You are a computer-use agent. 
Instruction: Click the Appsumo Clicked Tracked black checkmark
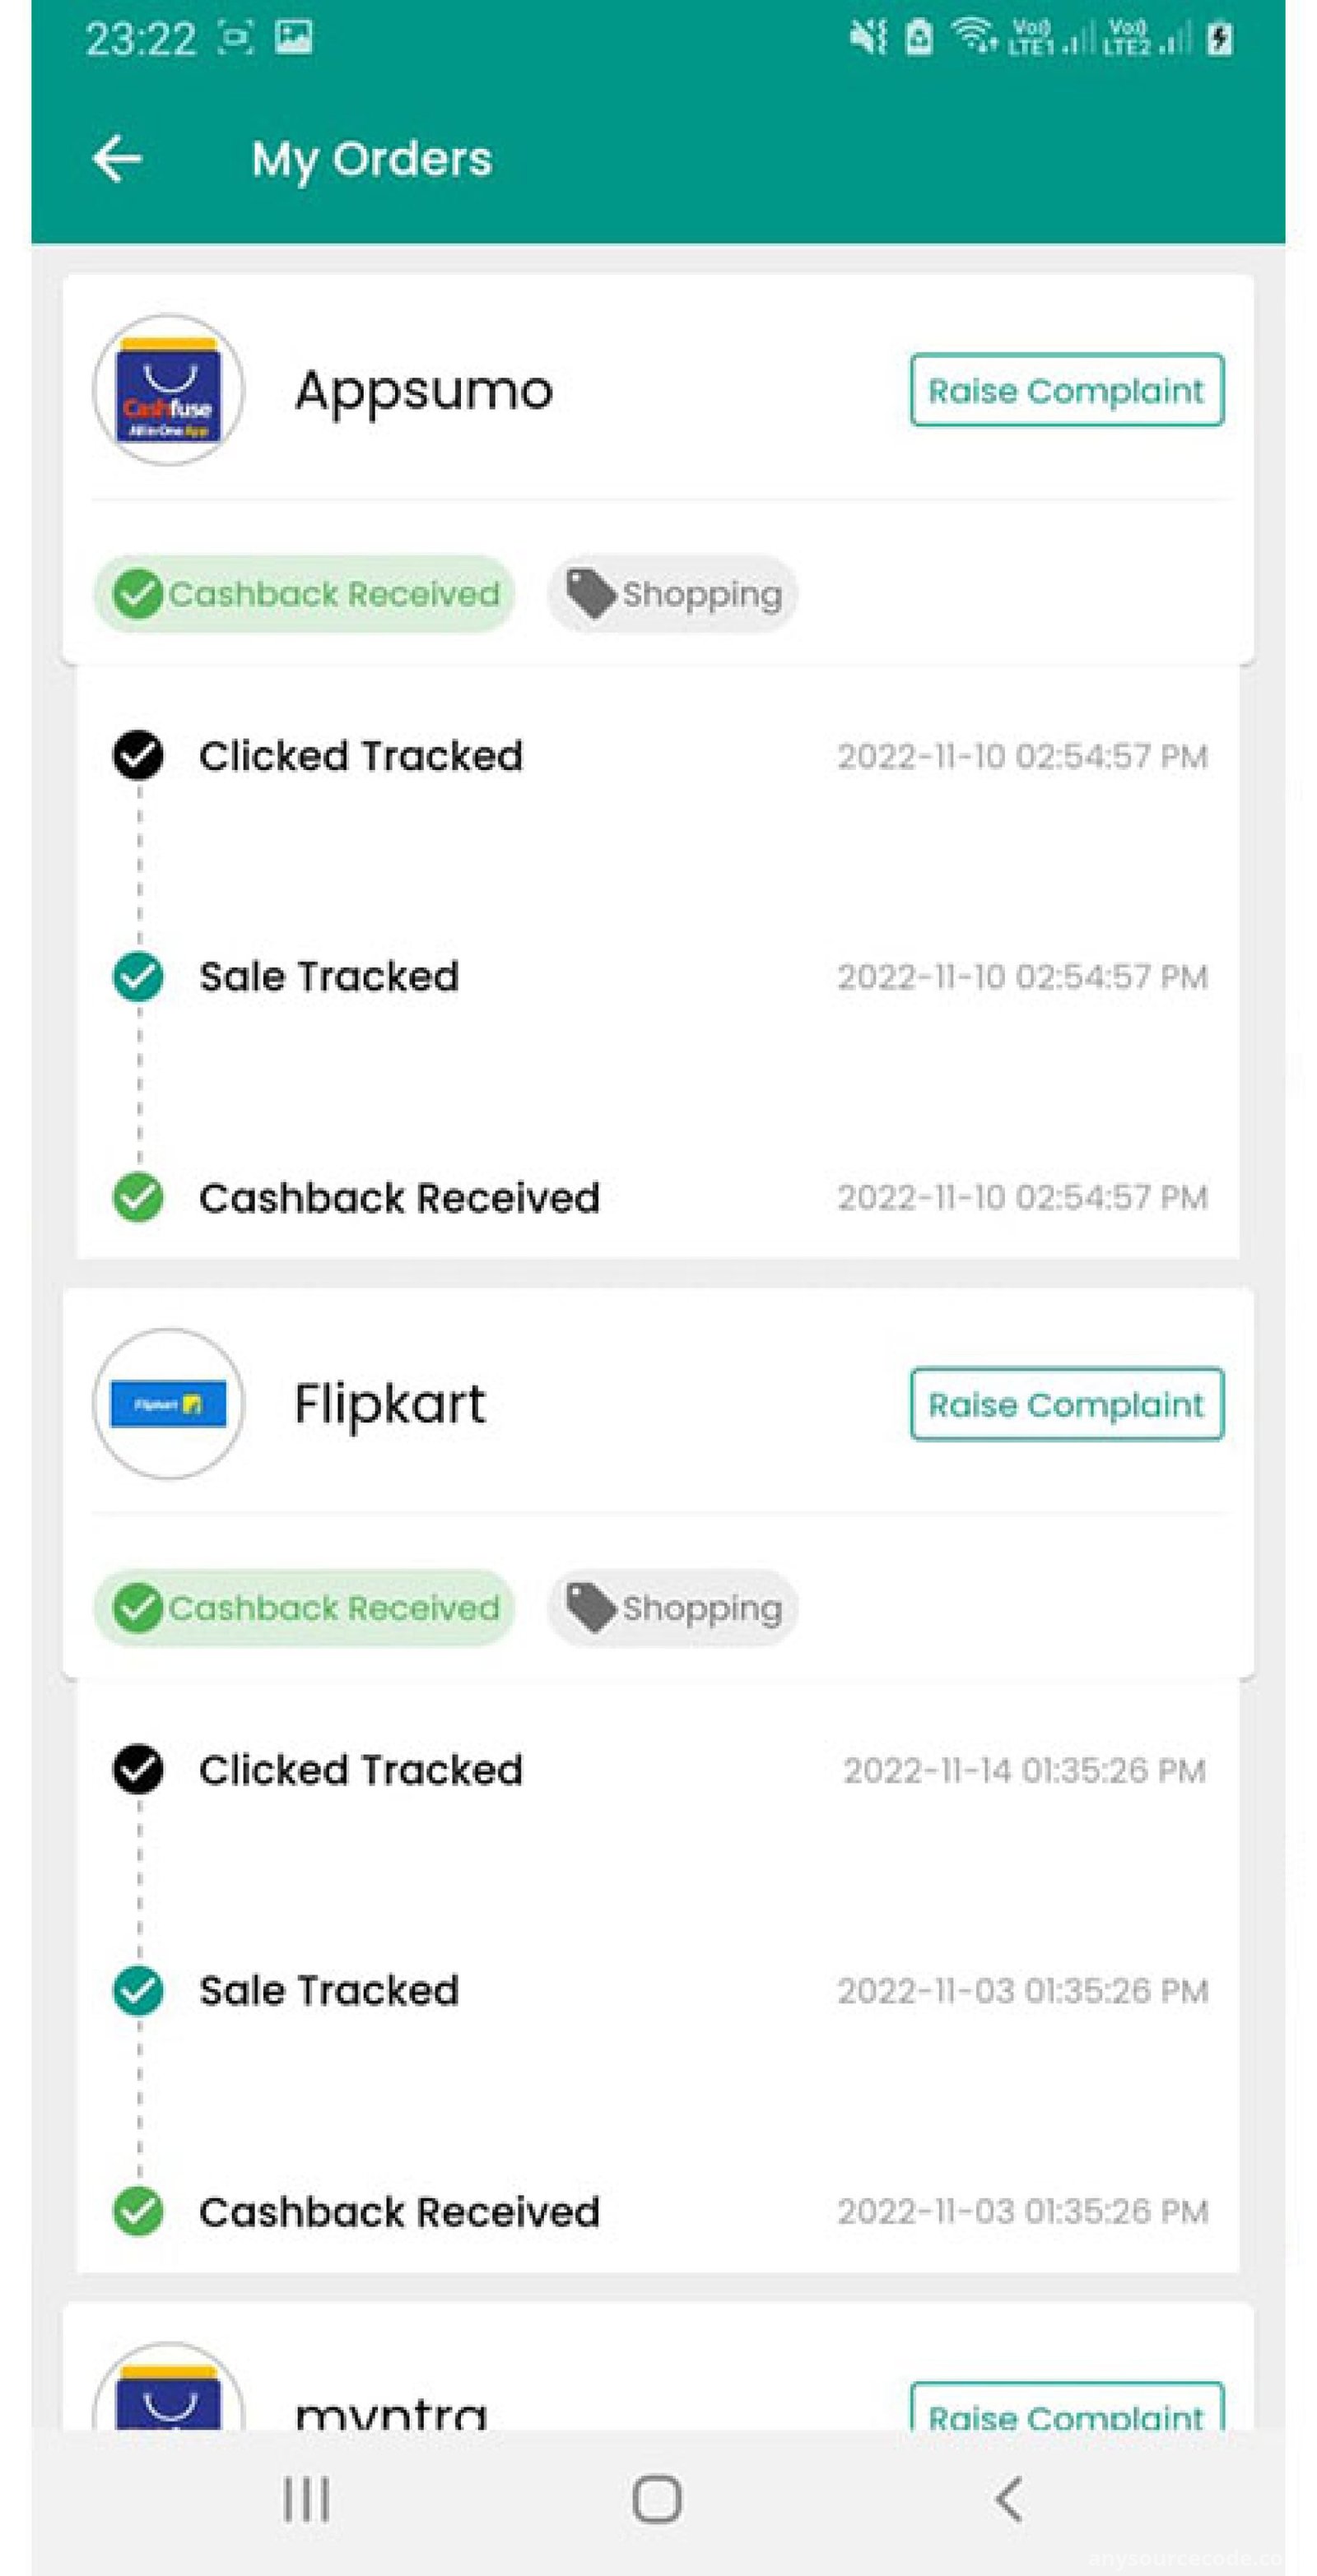[x=138, y=755]
